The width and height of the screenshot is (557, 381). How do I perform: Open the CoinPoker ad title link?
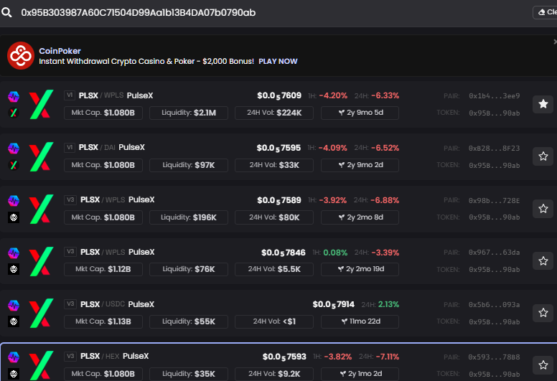pos(60,51)
